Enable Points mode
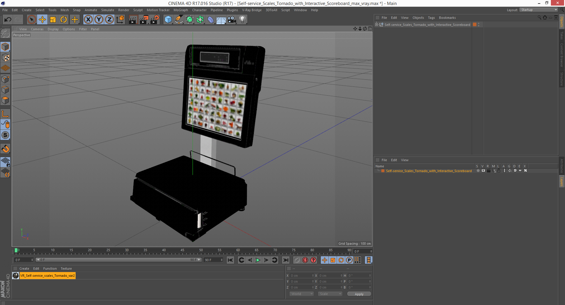The image size is (565, 305). tap(5, 79)
